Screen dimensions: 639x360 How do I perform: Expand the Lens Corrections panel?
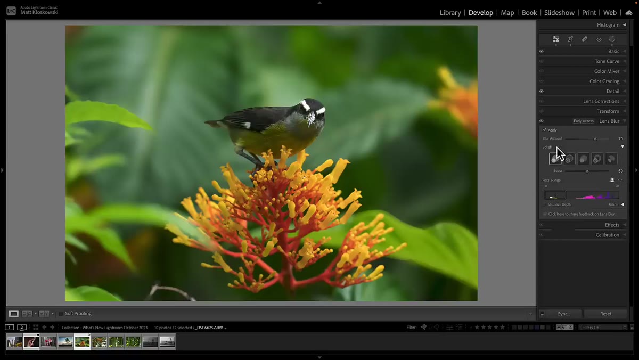click(x=624, y=101)
